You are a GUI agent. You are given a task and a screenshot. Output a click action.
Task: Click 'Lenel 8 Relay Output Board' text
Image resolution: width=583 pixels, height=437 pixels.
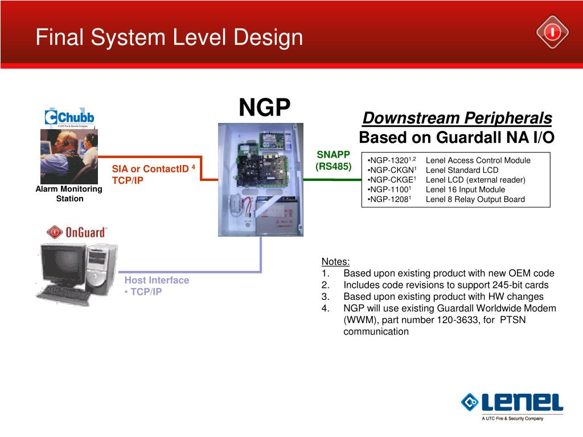475,199
